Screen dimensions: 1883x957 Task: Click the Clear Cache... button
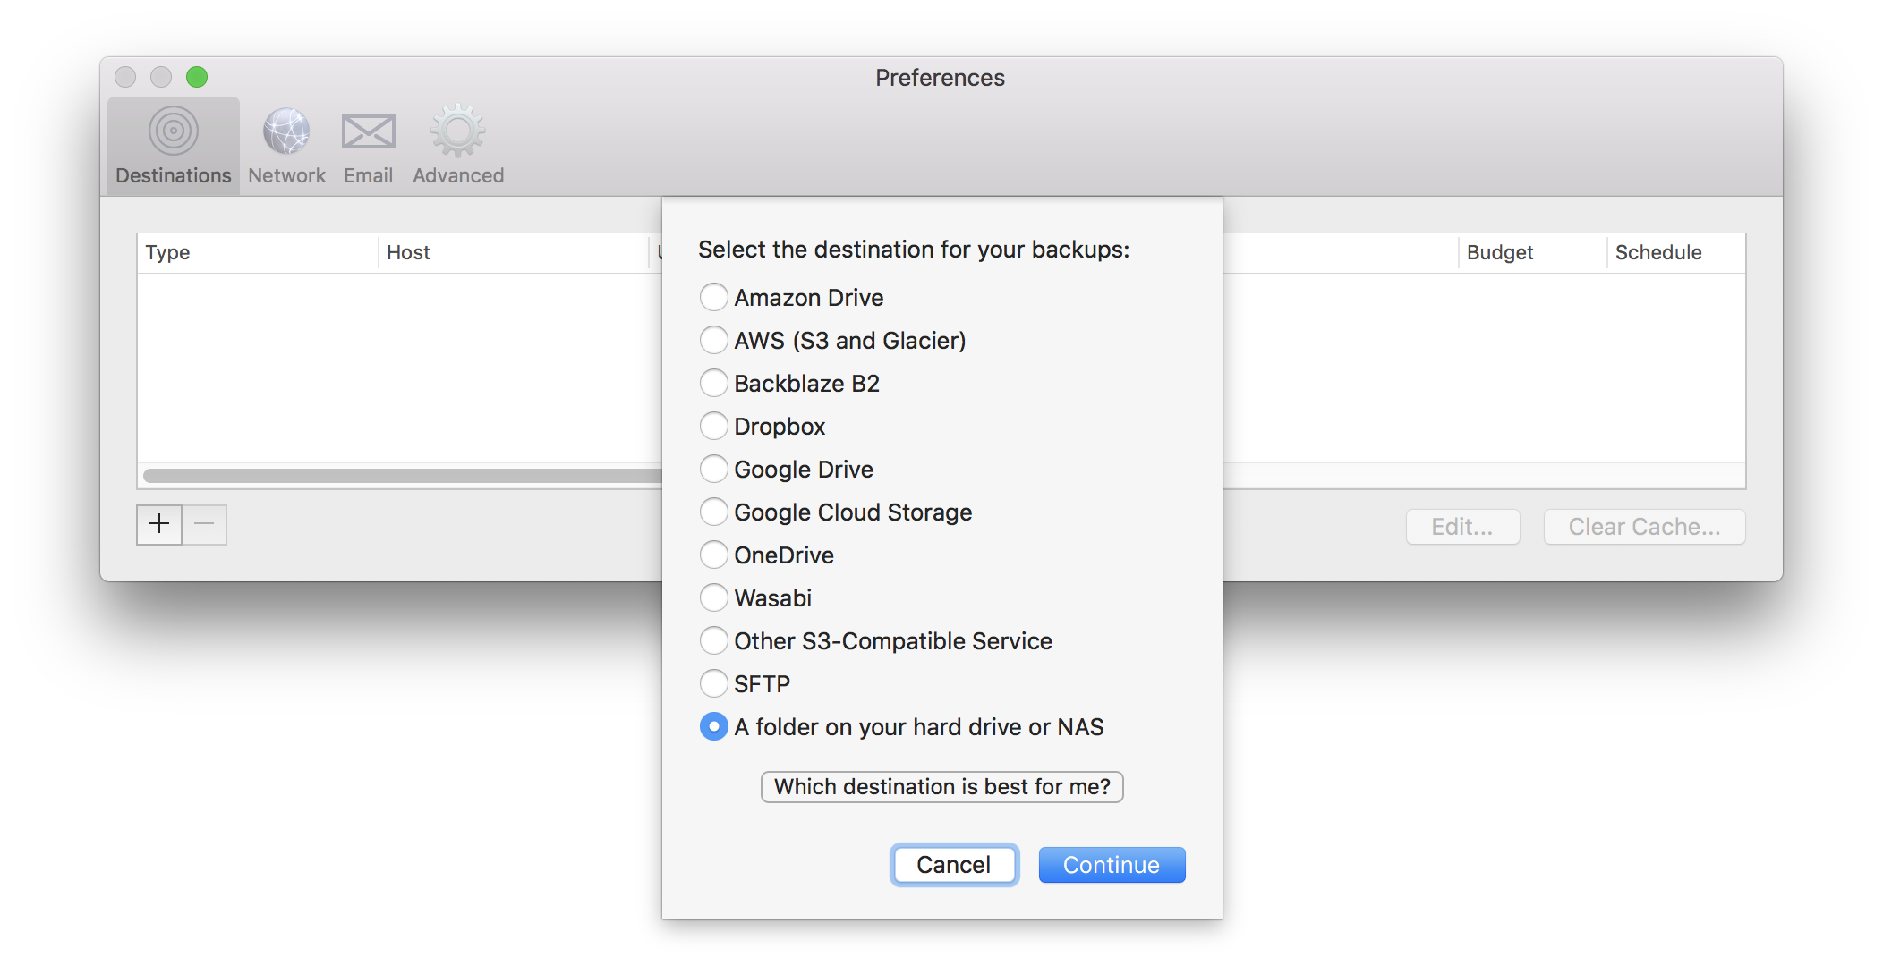point(1644,527)
